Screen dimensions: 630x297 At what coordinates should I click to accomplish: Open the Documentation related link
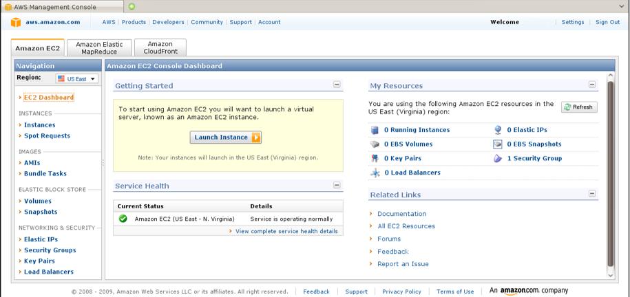coord(402,214)
